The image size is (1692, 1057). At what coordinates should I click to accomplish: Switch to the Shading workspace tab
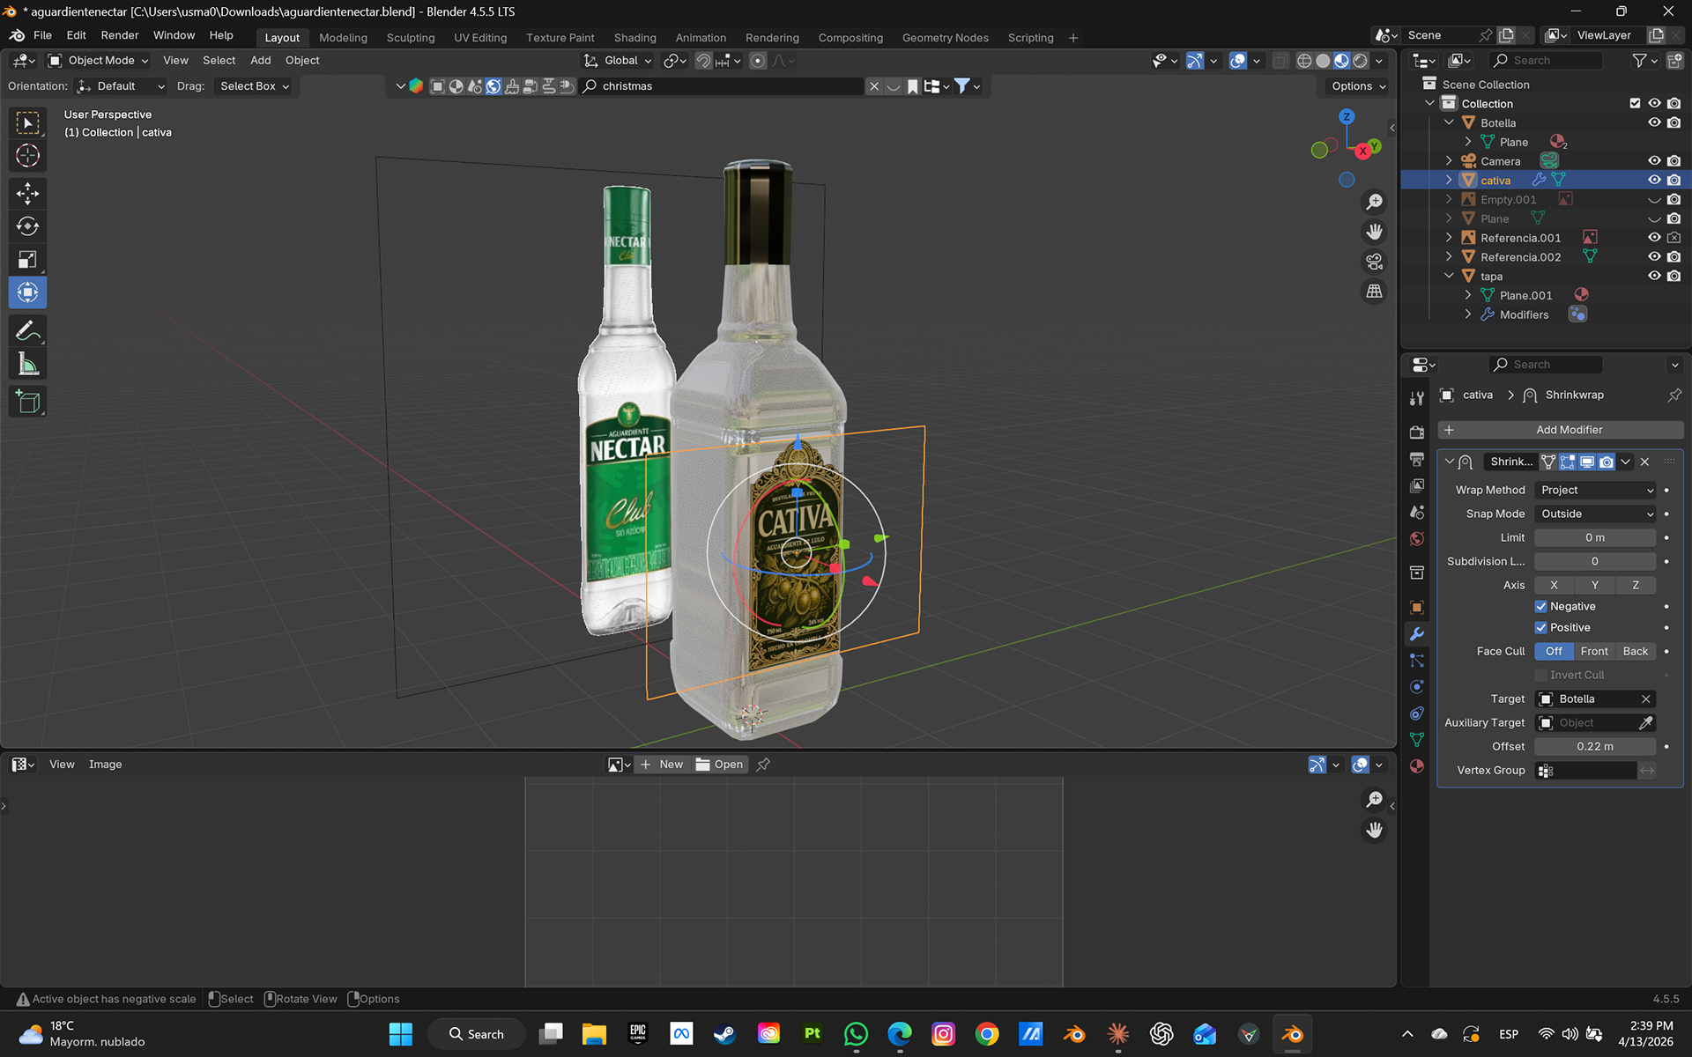(x=634, y=38)
